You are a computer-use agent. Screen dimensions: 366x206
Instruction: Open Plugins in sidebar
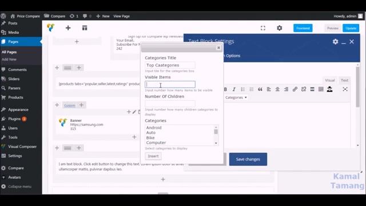(x=14, y=119)
